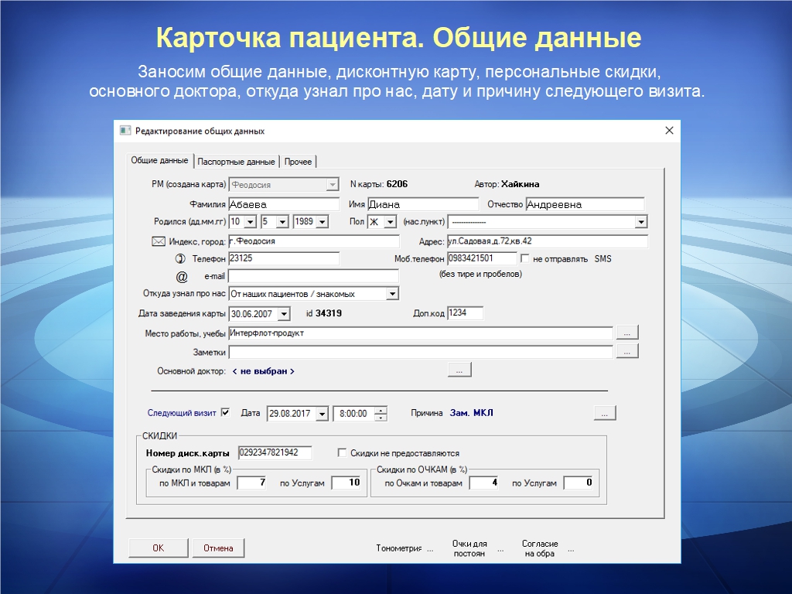This screenshot has height=594, width=792.
Task: Toggle не отправлять SMS checkbox
Action: [525, 258]
